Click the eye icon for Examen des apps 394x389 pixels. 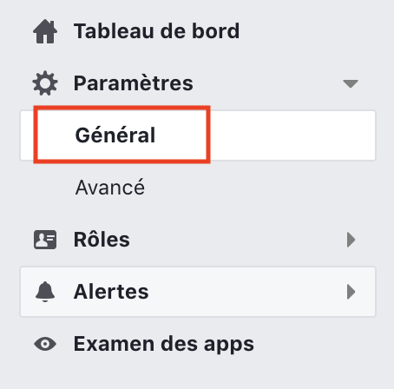(x=45, y=344)
